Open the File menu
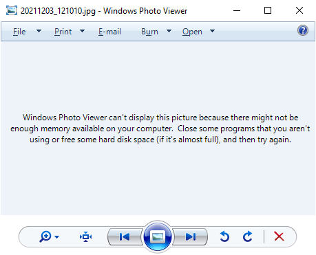This screenshot has width=316, height=255. 19,32
